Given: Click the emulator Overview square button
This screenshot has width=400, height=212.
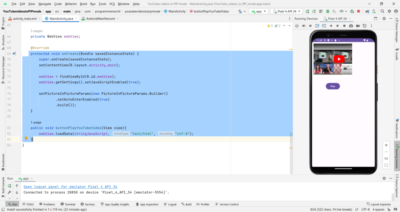Looking at the screenshot, I should [344, 26].
